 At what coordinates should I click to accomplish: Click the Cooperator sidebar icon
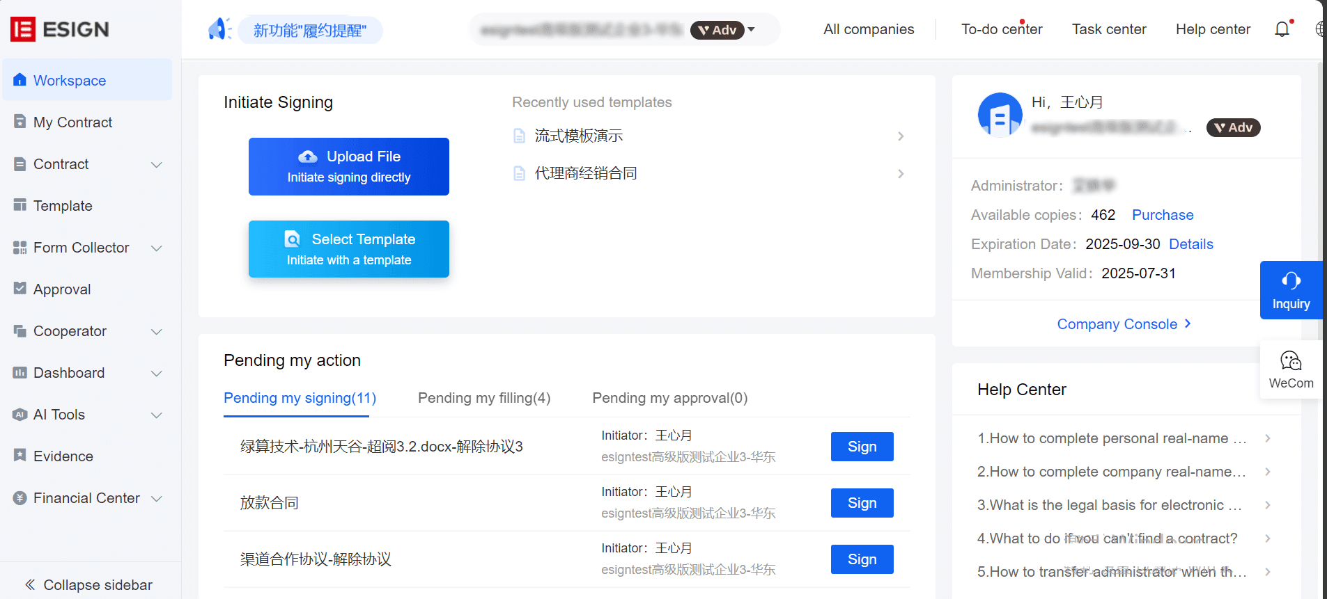(20, 330)
